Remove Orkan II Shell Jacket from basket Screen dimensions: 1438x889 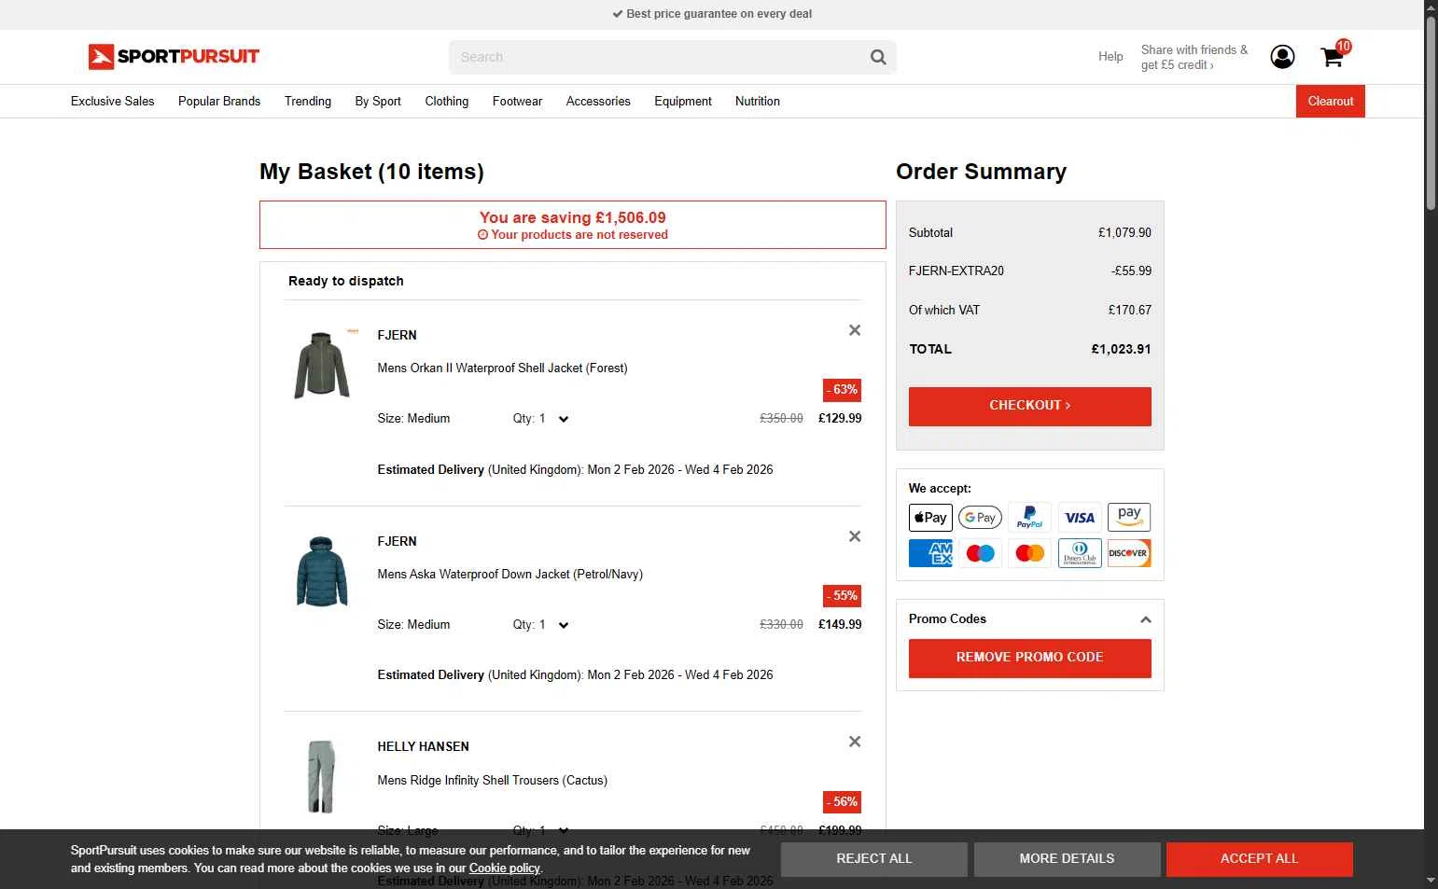(855, 330)
